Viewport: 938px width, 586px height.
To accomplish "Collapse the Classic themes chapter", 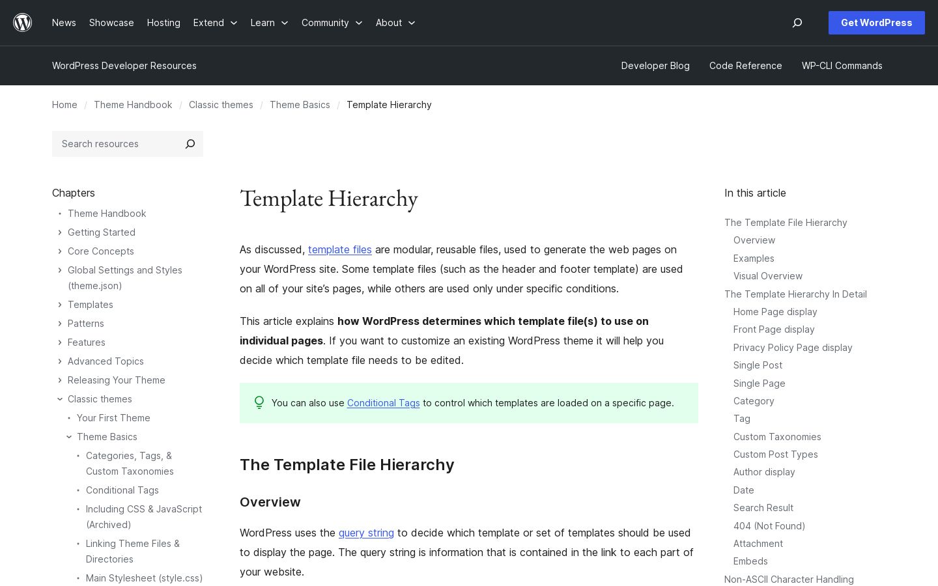I will tap(60, 399).
